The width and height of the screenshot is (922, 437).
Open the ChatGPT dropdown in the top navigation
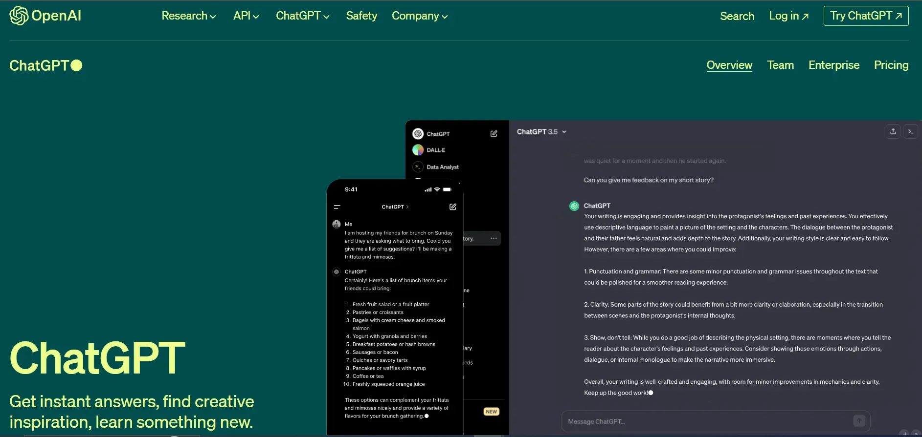point(303,16)
